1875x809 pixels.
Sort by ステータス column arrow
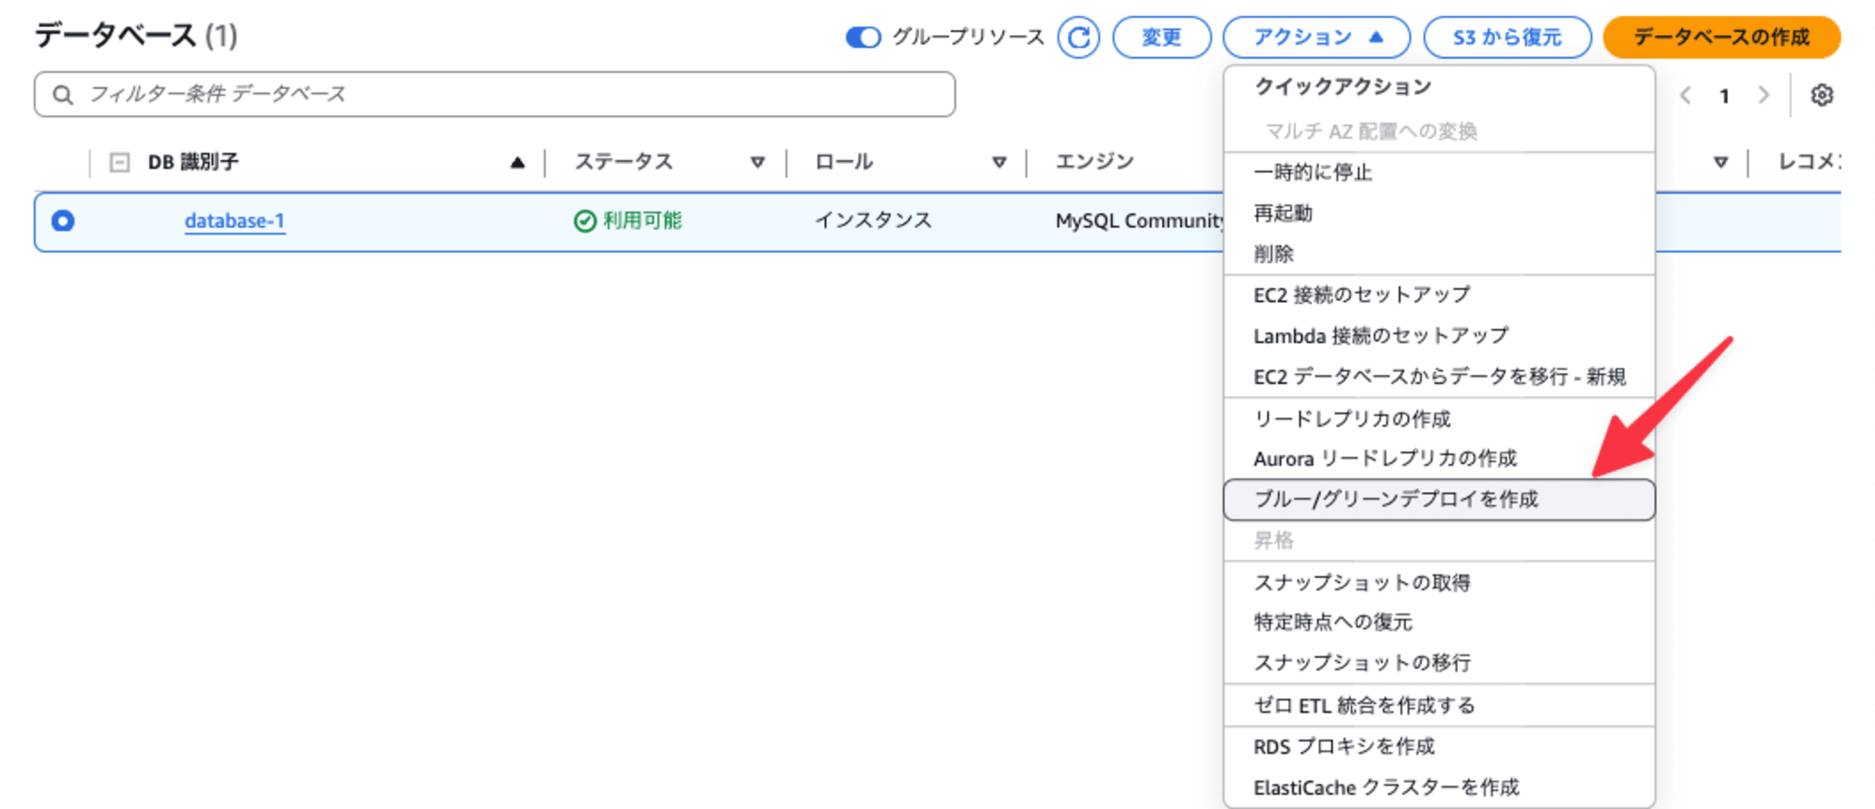tap(757, 162)
